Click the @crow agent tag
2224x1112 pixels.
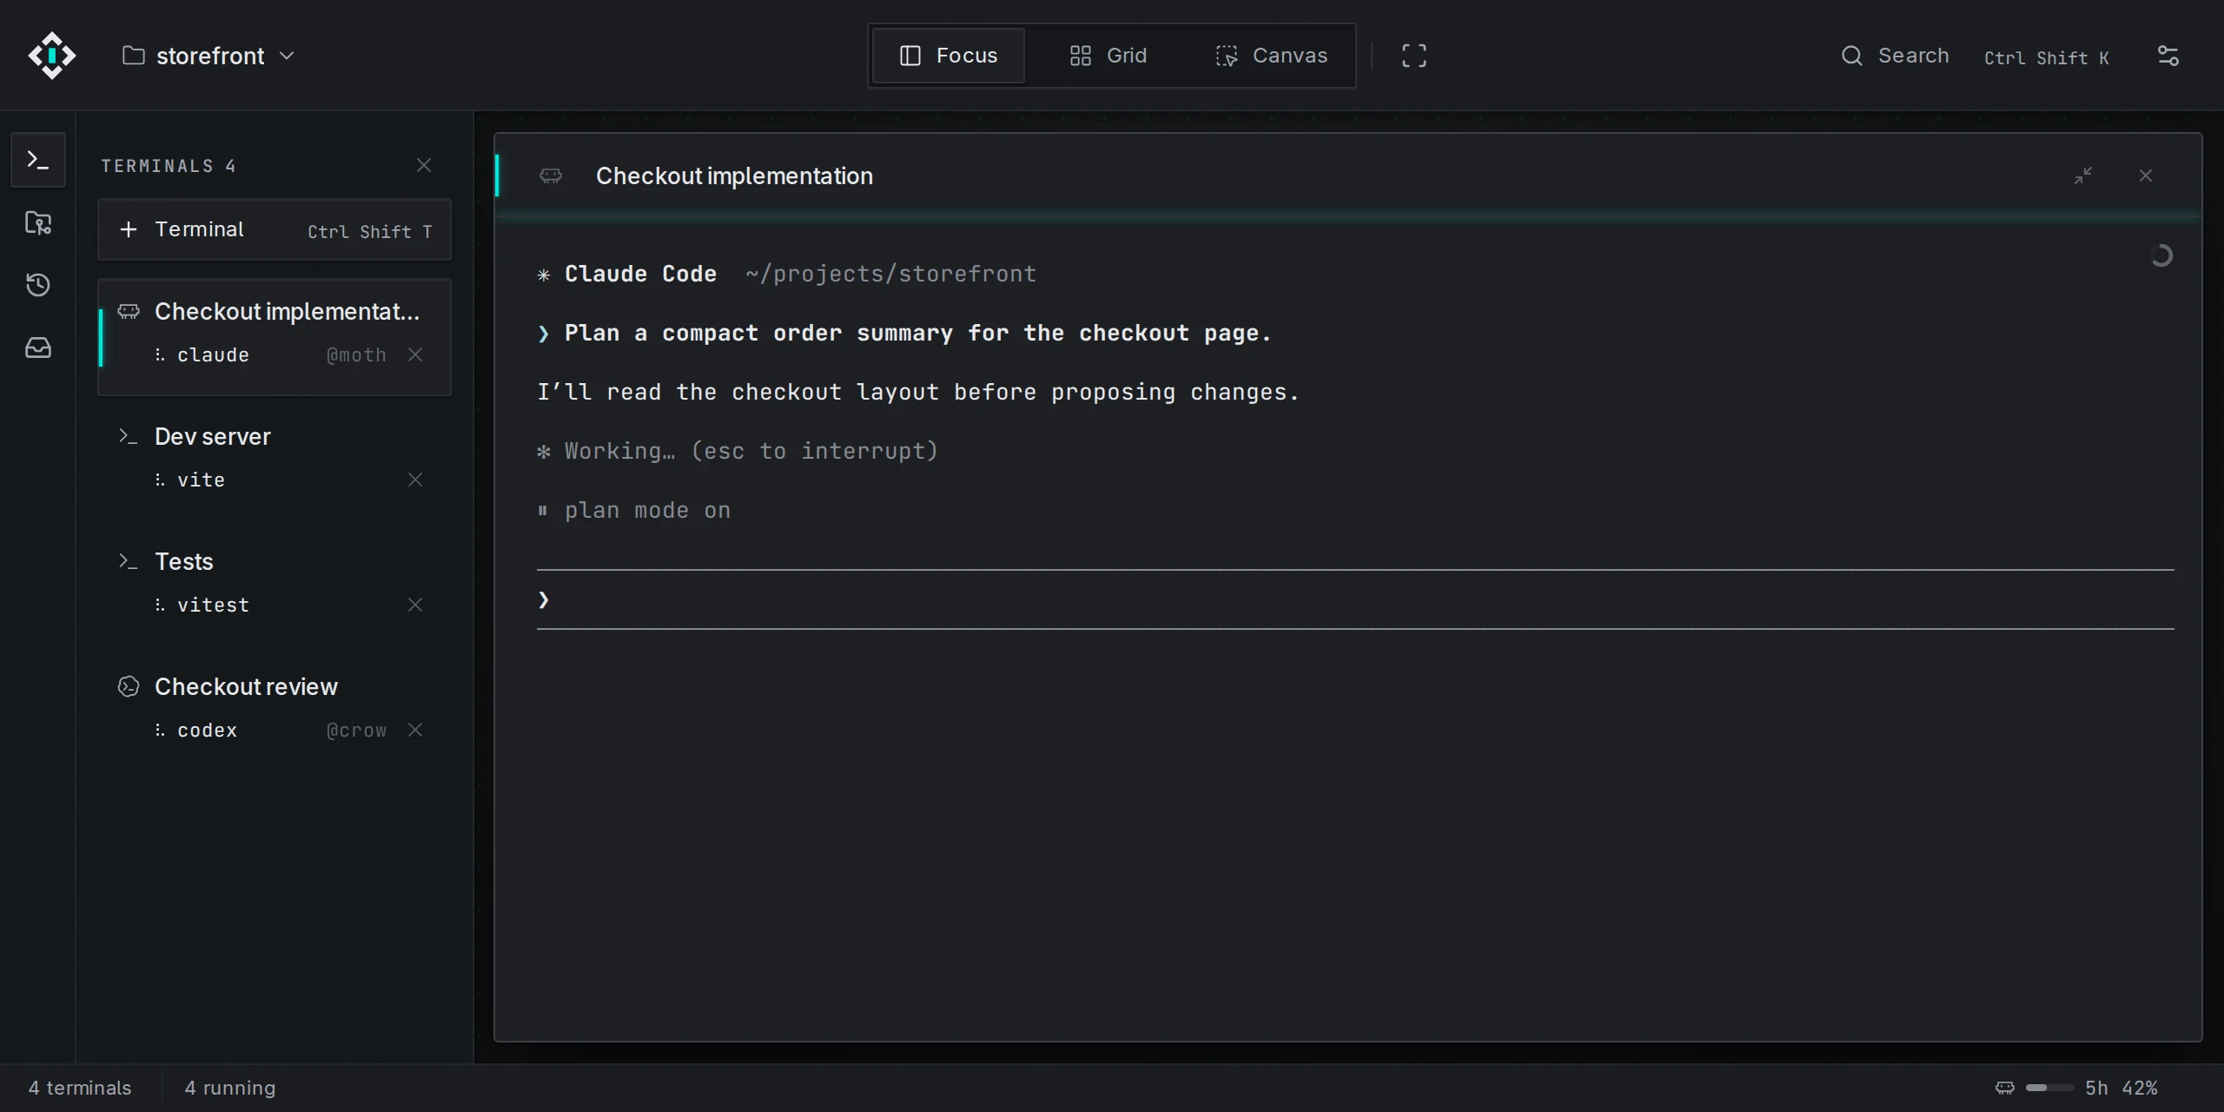click(356, 730)
